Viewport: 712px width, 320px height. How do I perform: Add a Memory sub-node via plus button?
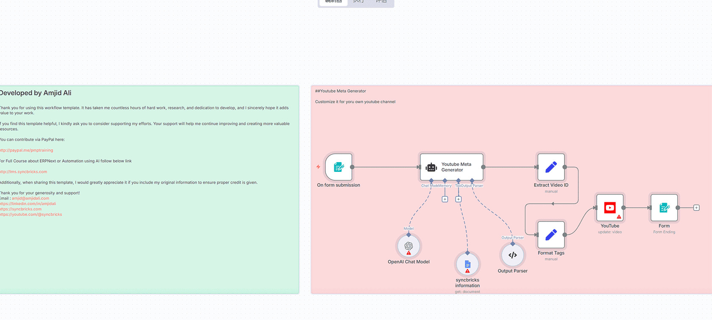(445, 199)
